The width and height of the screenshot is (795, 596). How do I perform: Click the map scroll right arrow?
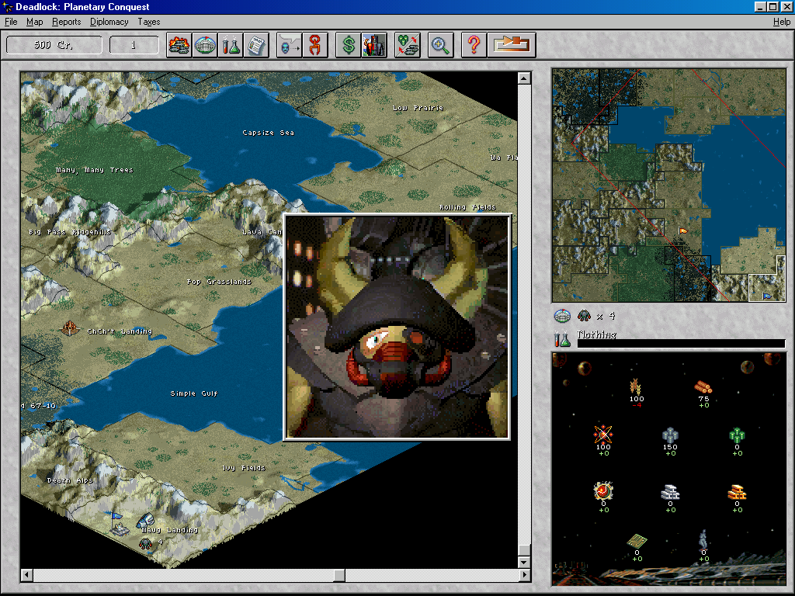(524, 575)
